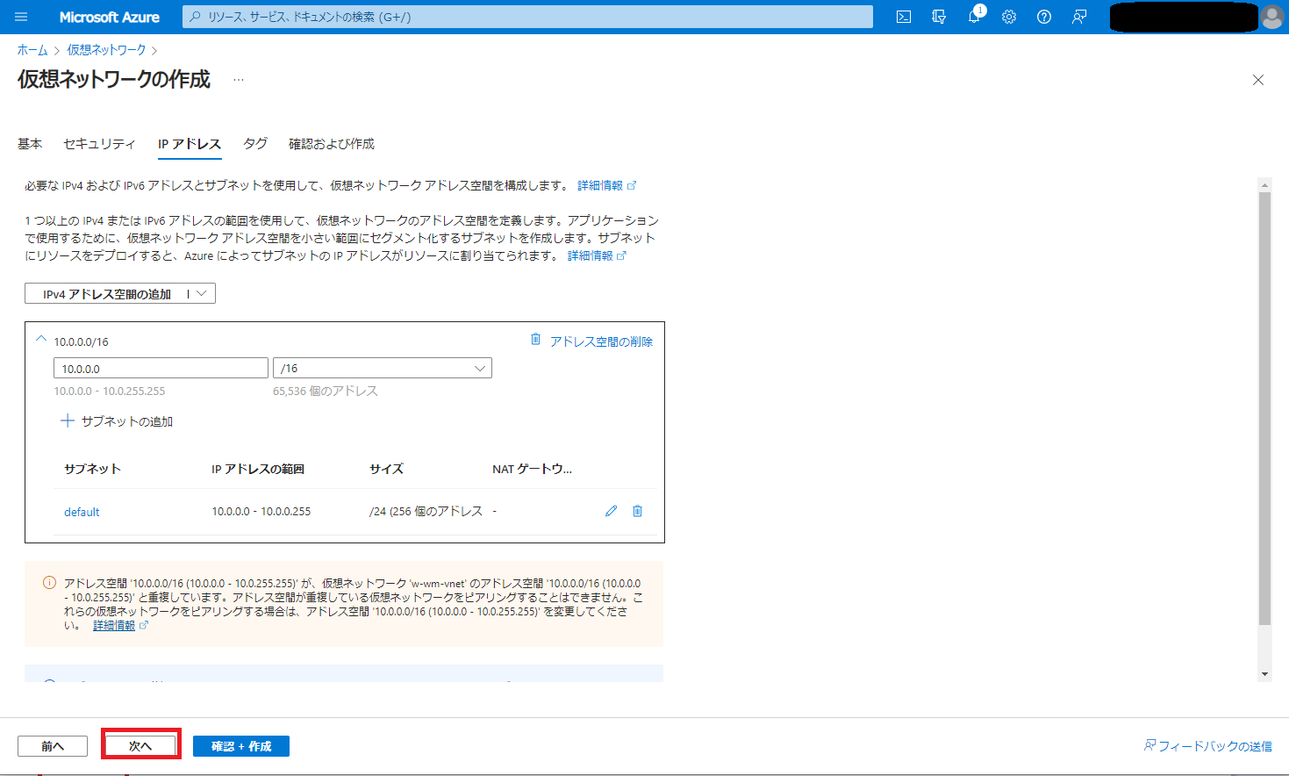Click the scrollbar up arrow
This screenshot has width=1289, height=776.
pyautogui.click(x=1264, y=185)
